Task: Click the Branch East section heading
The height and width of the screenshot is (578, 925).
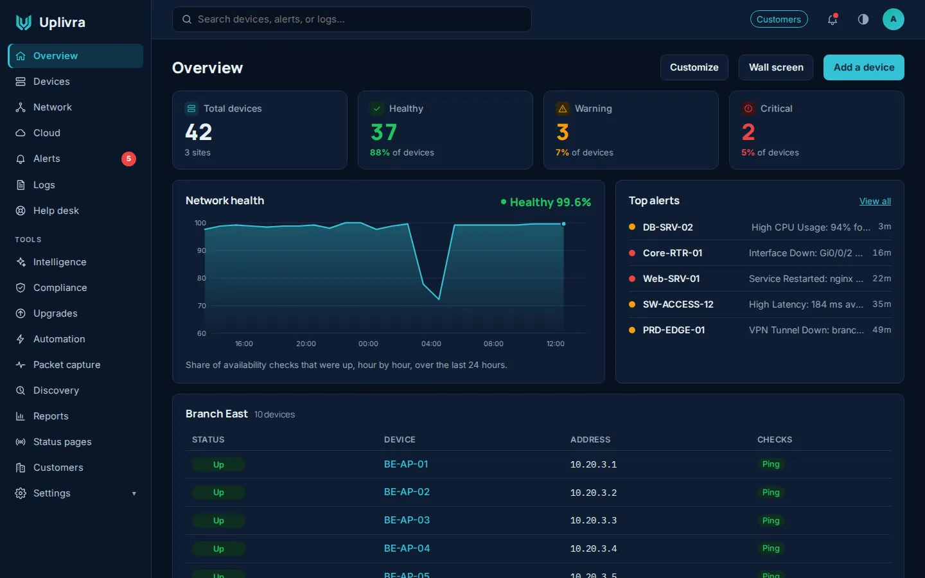Action: 216,414
